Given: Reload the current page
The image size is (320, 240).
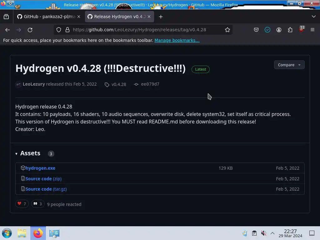Looking at the screenshot, I should (x=30, y=30).
